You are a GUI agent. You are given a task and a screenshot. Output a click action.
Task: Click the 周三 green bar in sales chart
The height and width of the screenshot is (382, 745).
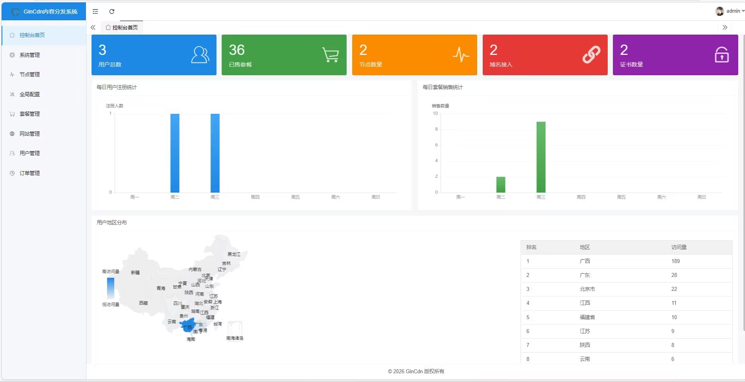[x=541, y=157]
